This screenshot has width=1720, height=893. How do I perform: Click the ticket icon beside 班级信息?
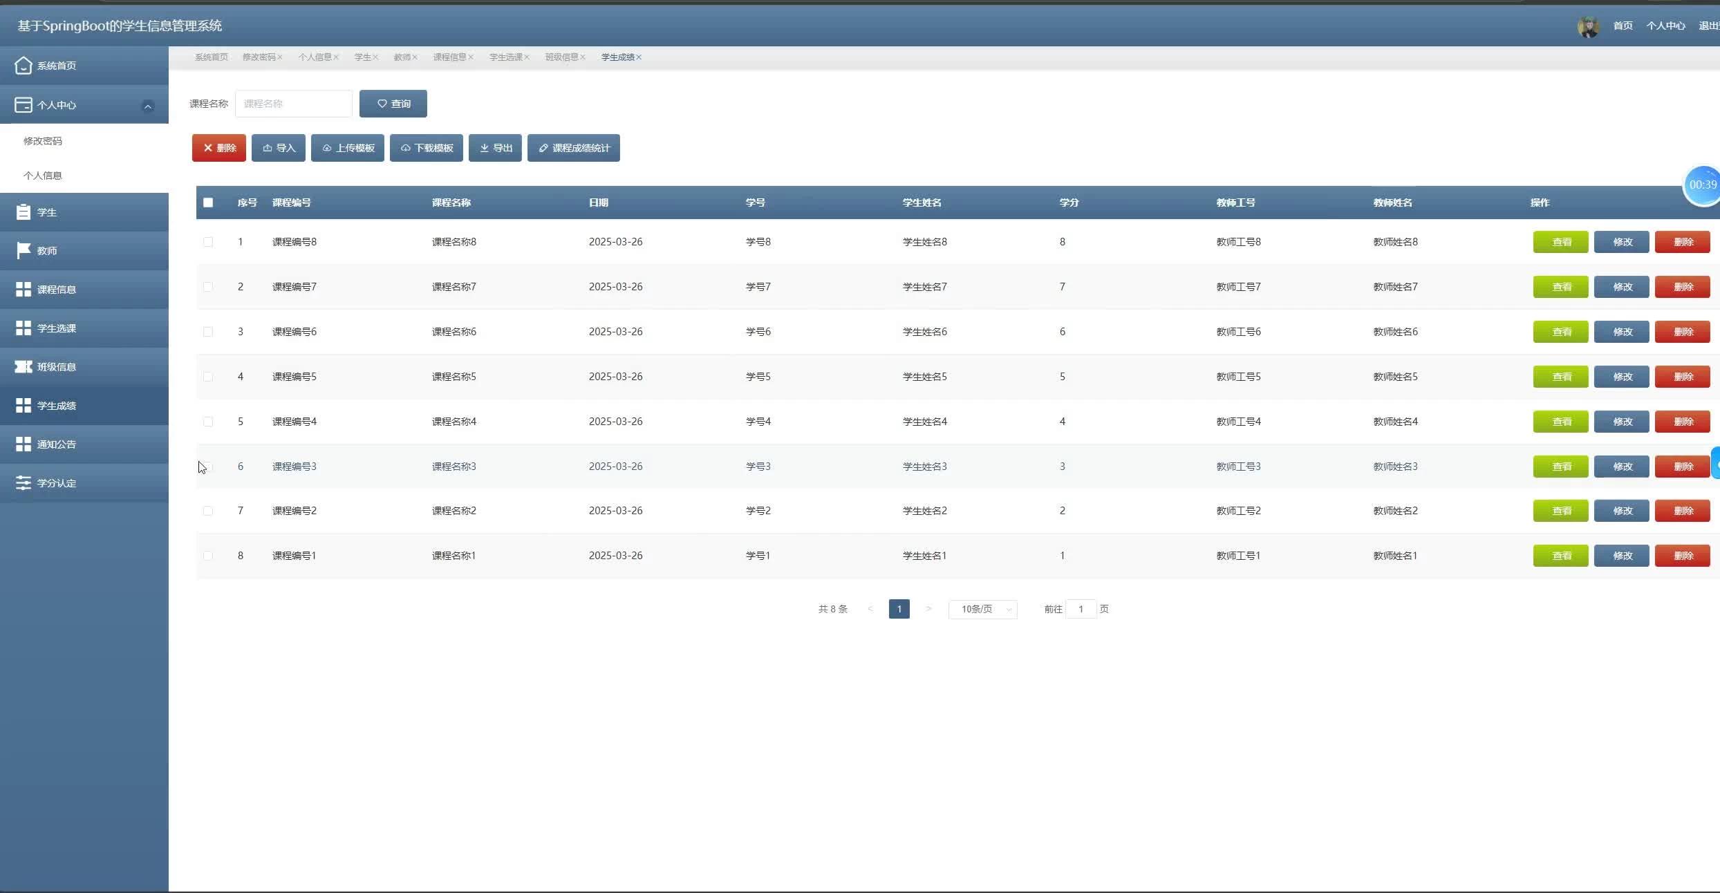23,366
